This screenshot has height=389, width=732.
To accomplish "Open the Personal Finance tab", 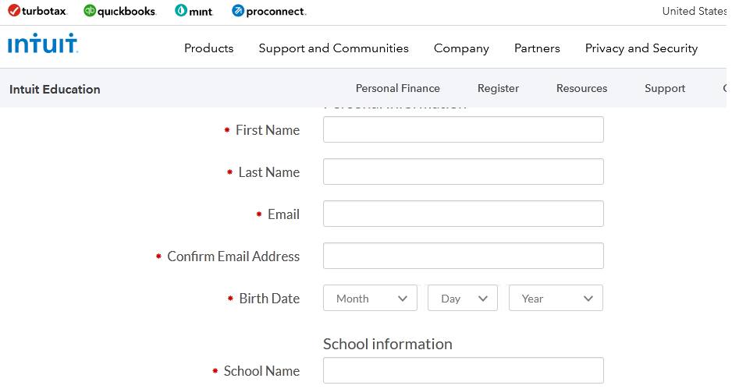I will (x=398, y=88).
